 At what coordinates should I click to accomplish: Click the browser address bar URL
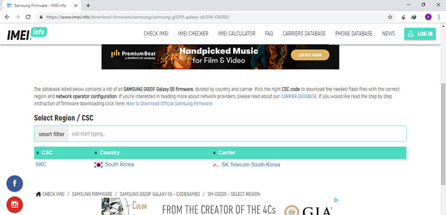138,17
